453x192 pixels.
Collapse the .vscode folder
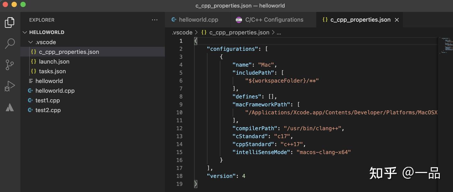point(31,42)
